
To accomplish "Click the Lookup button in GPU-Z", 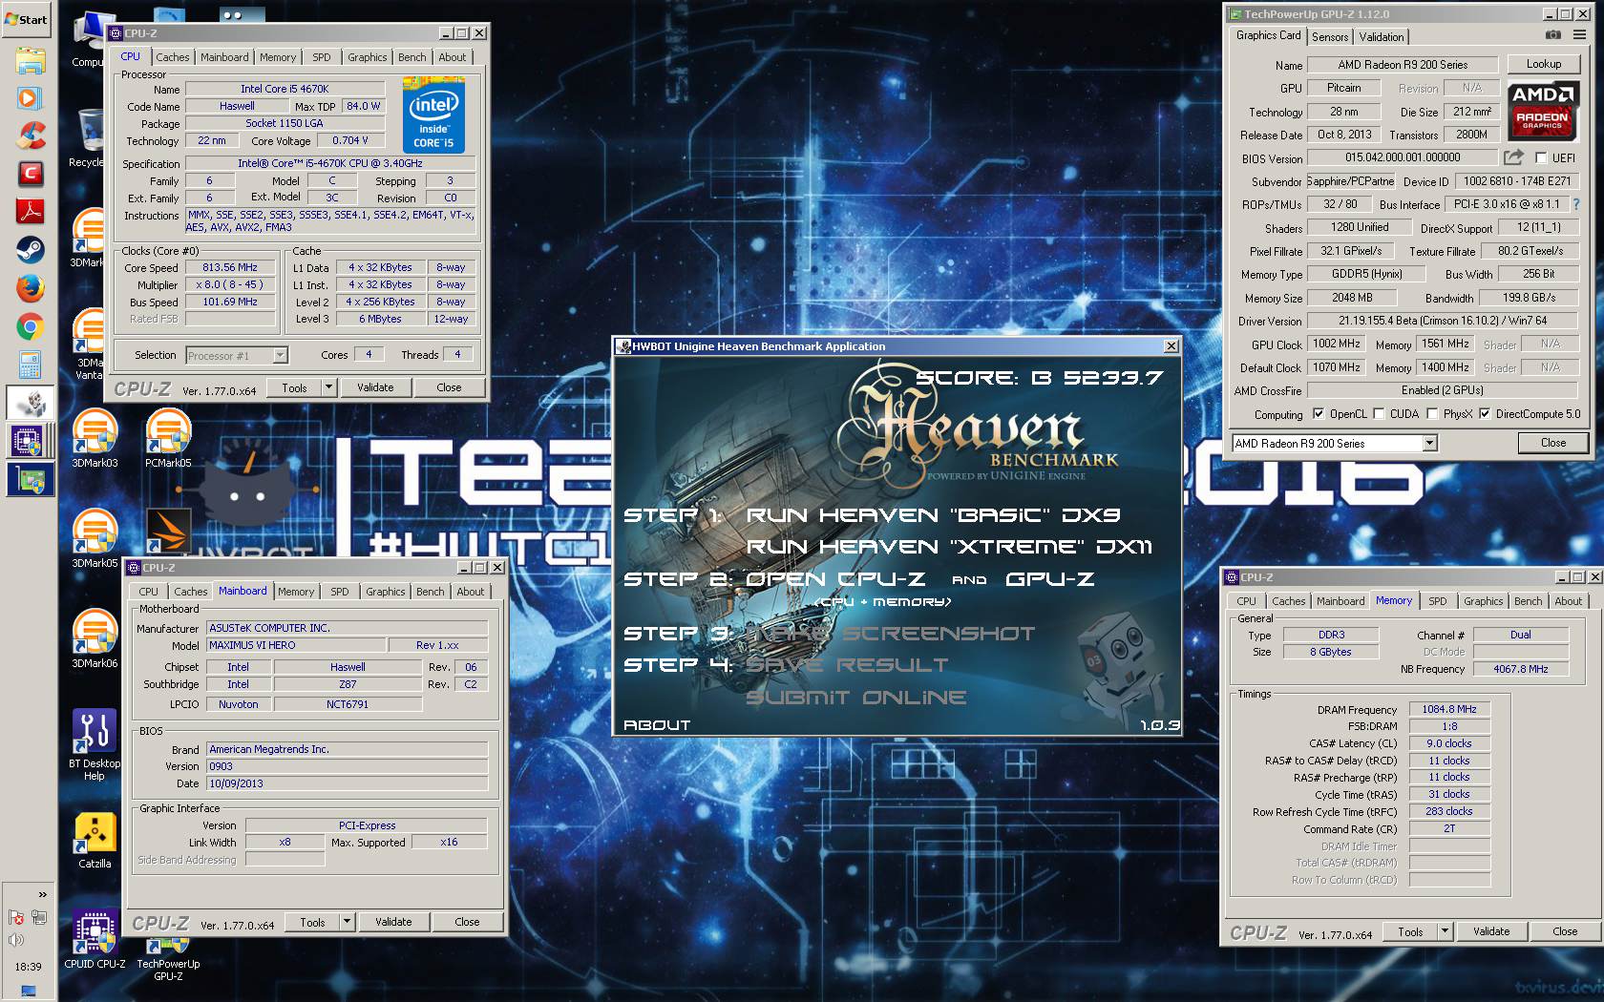I will pos(1544,64).
